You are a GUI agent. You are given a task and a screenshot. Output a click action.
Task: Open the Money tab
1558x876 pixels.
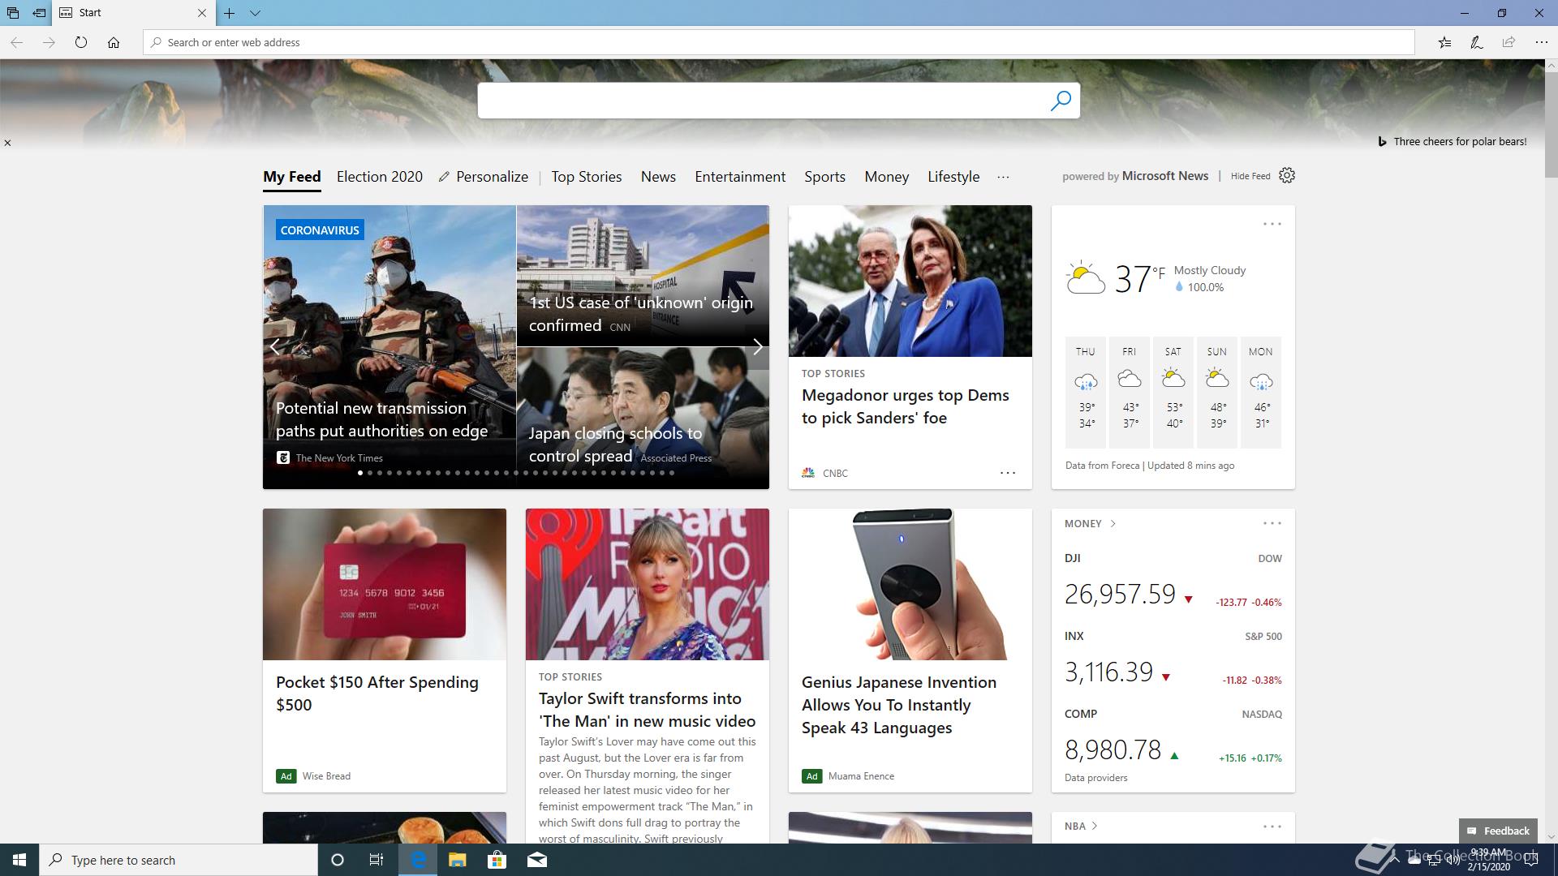pyautogui.click(x=886, y=177)
